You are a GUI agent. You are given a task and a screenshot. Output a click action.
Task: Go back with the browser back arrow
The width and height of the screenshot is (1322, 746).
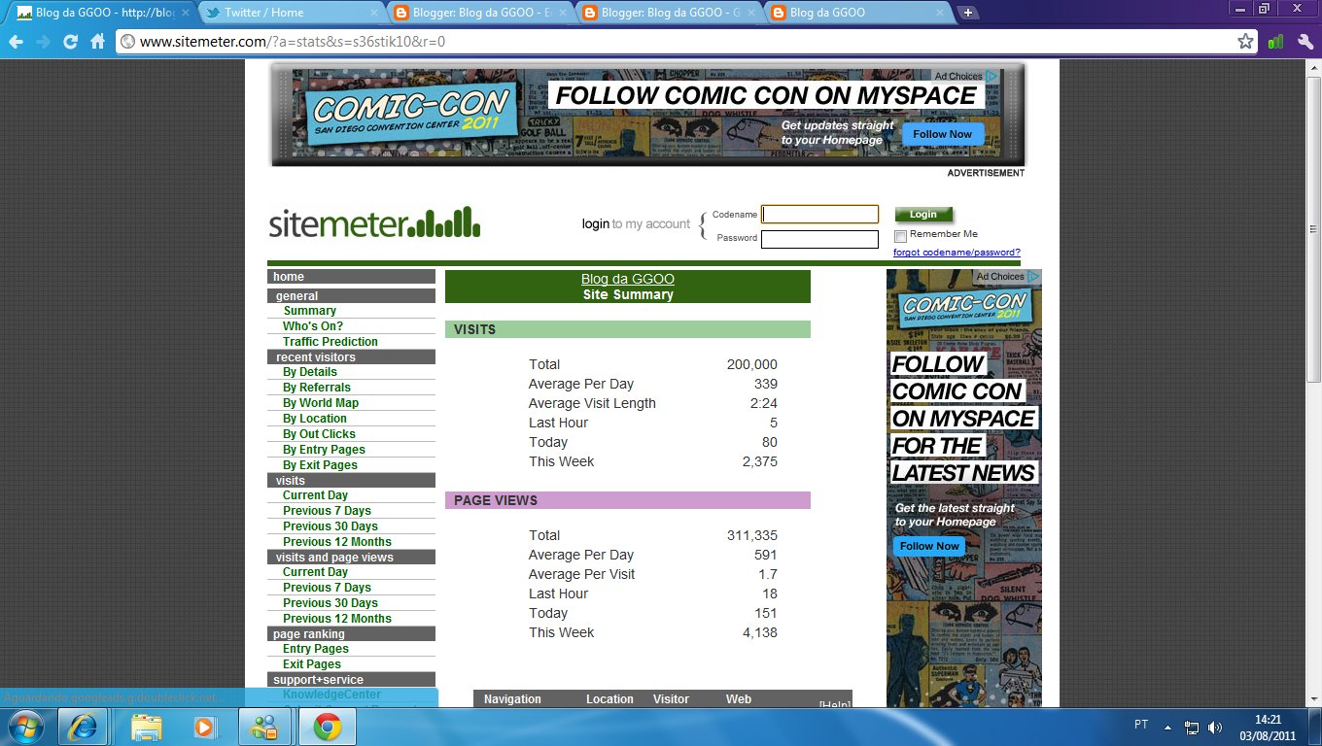pos(16,42)
